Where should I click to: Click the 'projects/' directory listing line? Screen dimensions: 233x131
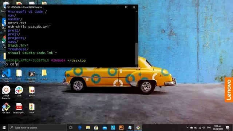17,38
